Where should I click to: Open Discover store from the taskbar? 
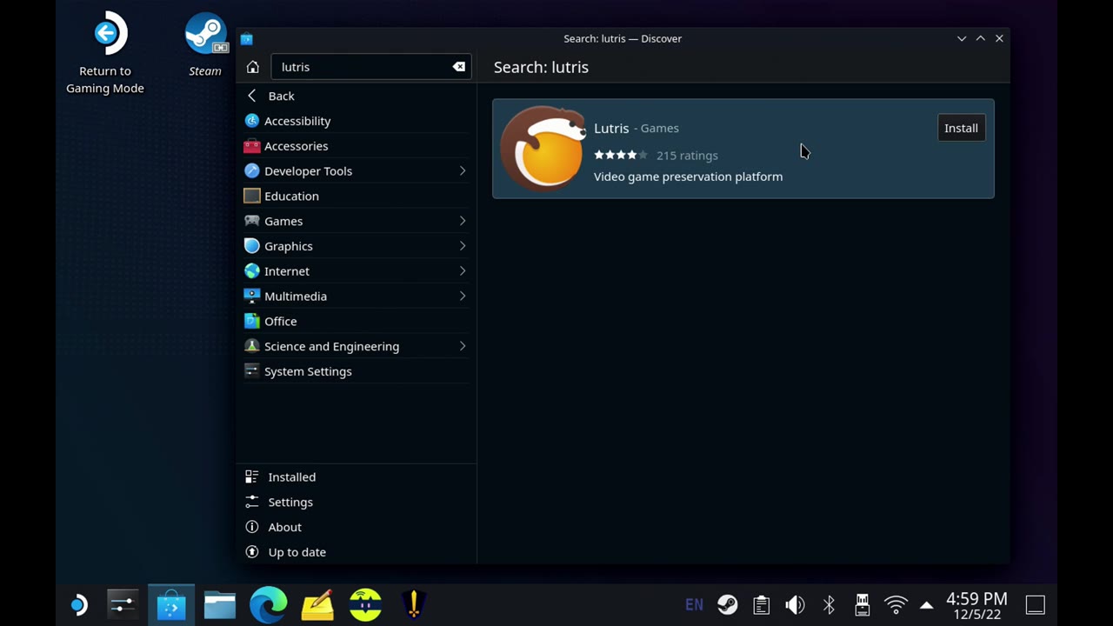tap(171, 604)
